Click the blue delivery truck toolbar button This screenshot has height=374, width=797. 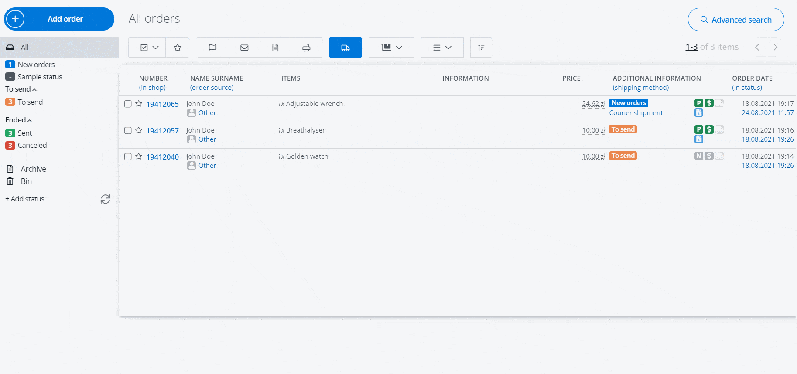[345, 48]
